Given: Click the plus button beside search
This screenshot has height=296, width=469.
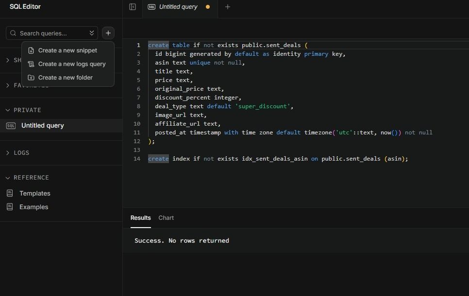Looking at the screenshot, I should 108,33.
